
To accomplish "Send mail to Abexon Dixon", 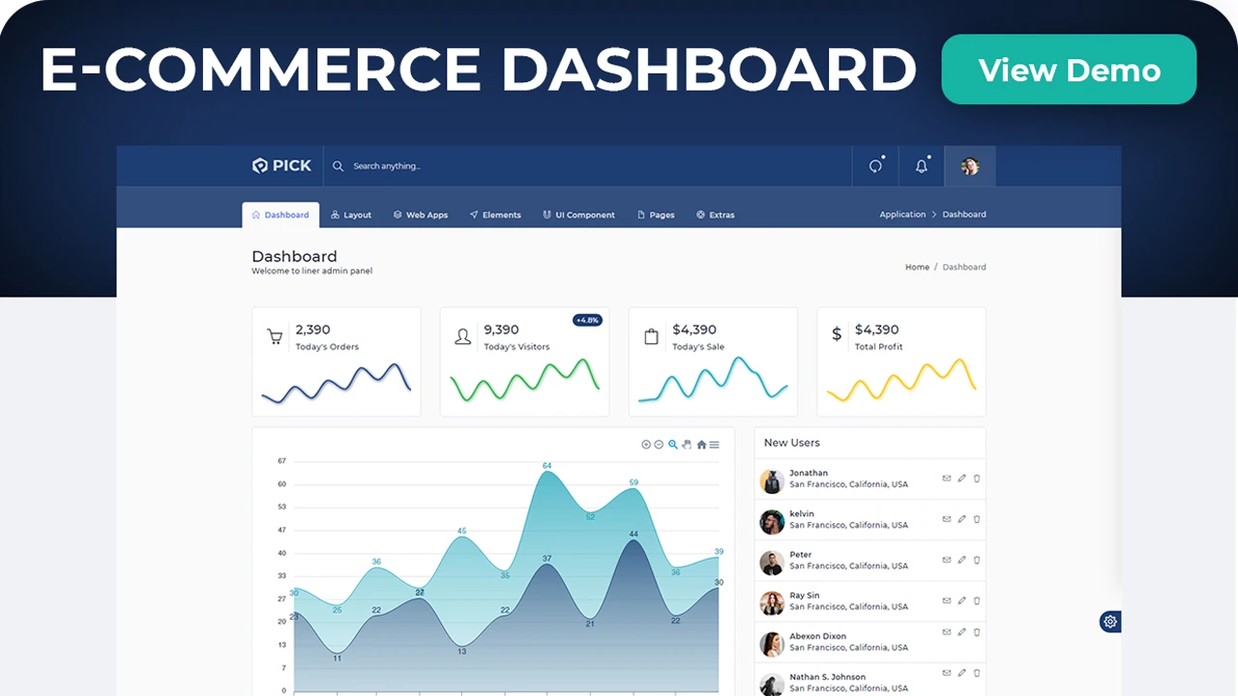I will (947, 632).
